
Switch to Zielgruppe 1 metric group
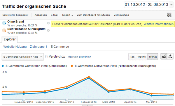coord(38,47)
